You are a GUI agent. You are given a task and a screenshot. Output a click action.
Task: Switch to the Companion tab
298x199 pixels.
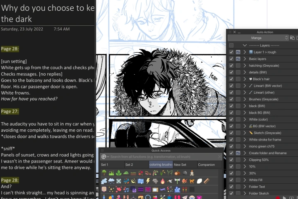tap(209, 165)
